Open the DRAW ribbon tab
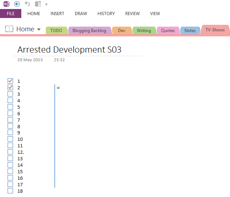This screenshot has width=230, height=197. pyautogui.click(x=81, y=14)
